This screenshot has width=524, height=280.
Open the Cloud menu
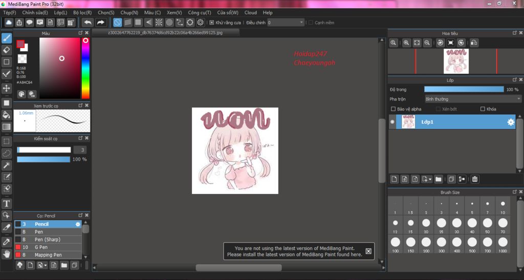pyautogui.click(x=251, y=12)
